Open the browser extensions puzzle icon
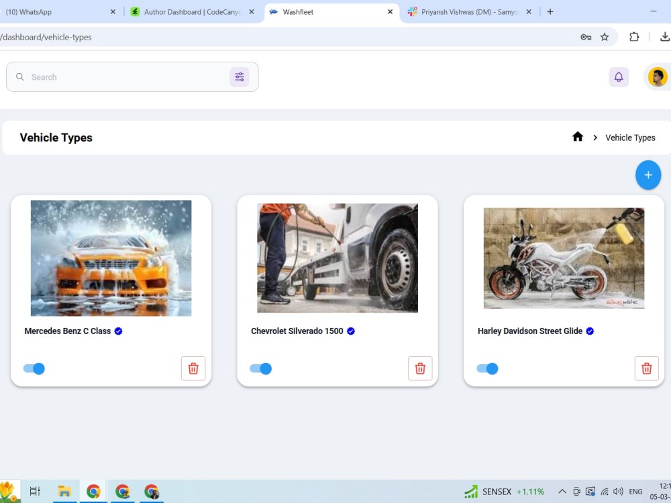 coord(634,37)
